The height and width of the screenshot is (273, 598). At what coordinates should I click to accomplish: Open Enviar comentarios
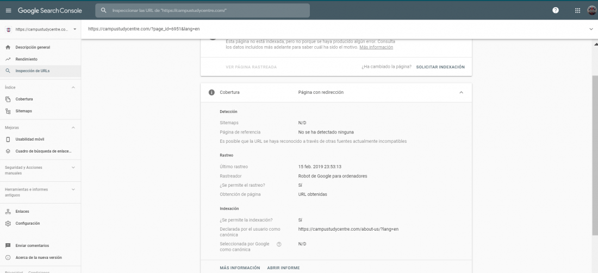coord(40,245)
